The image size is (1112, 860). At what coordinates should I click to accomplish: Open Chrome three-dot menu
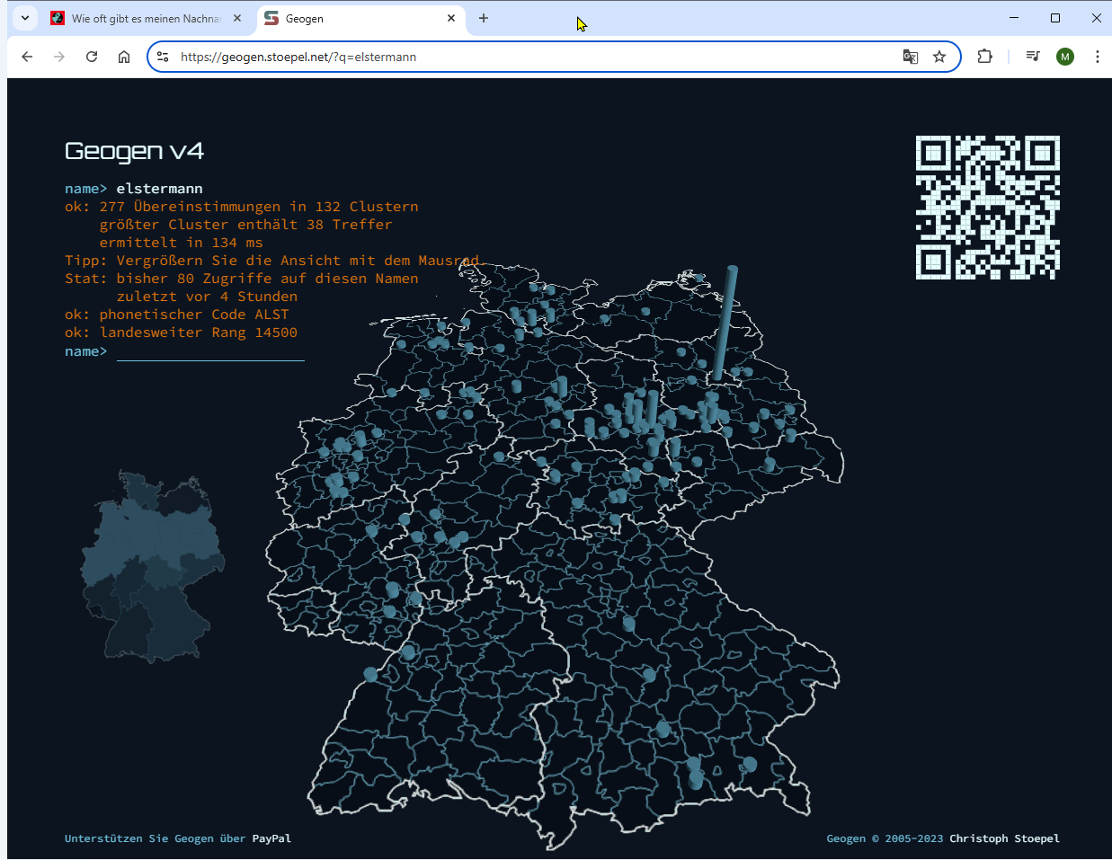[x=1098, y=57]
